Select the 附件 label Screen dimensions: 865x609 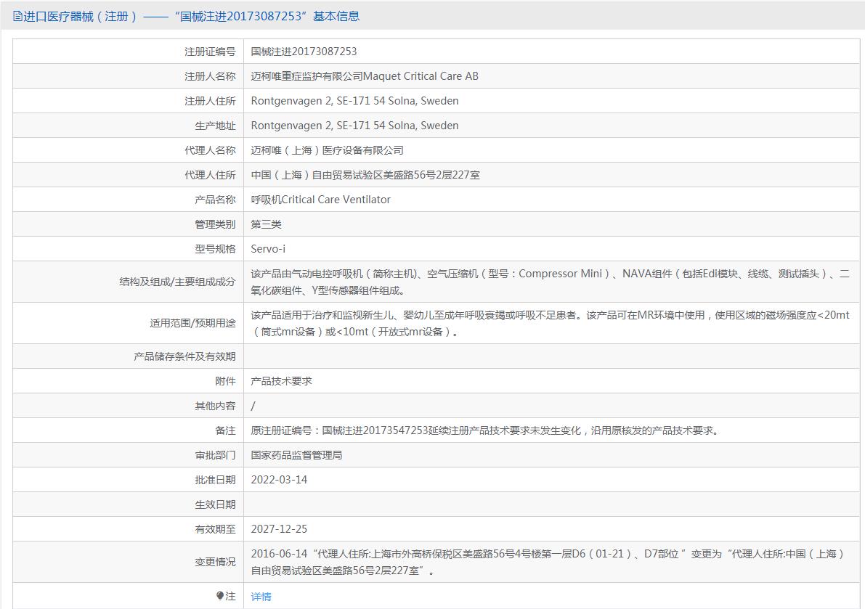225,381
